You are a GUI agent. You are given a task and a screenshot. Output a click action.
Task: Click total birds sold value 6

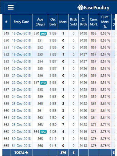point(73,153)
